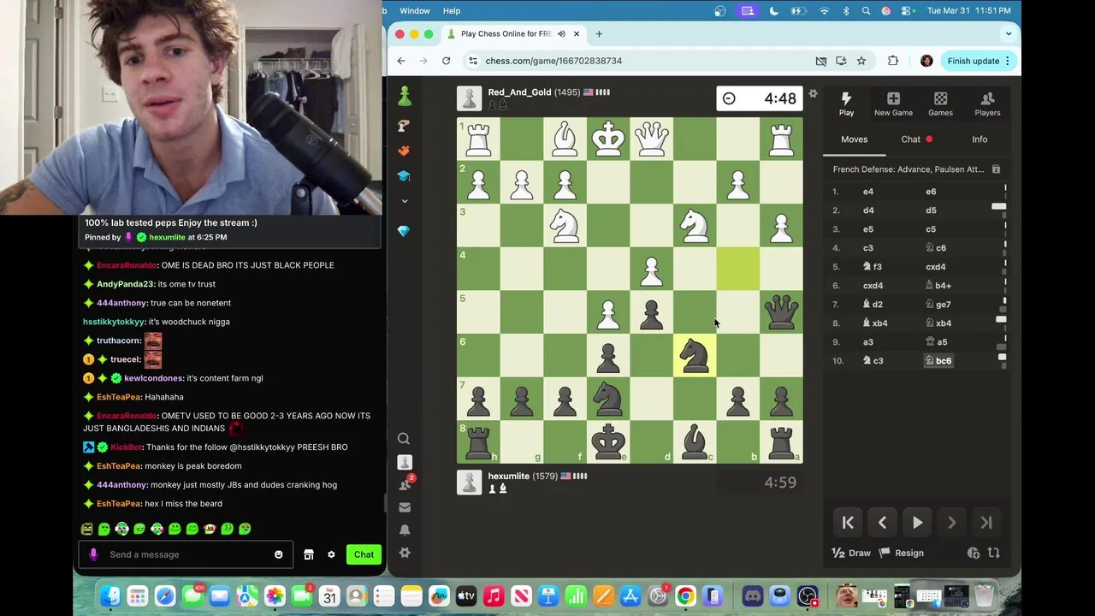1095x616 pixels.
Task: Open the search magnifier in chess.com sidebar
Action: (x=404, y=439)
